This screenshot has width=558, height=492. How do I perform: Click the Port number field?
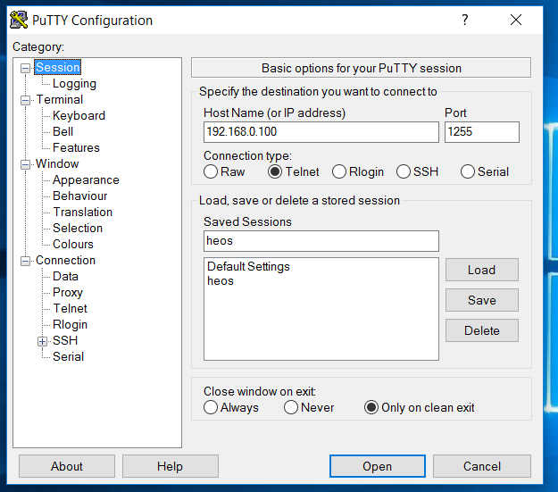coord(481,132)
